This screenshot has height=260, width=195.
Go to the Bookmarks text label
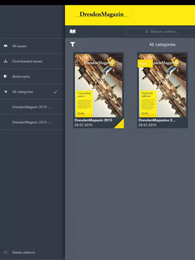click(21, 76)
